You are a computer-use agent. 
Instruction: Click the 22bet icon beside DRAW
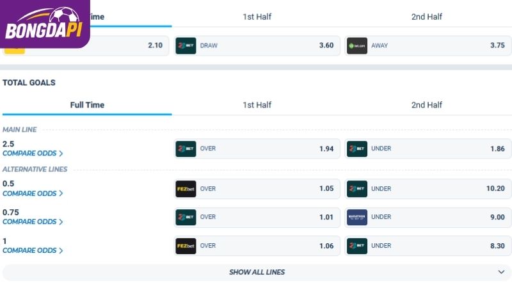(186, 45)
